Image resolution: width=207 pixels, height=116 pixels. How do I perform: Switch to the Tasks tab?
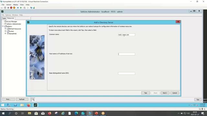point(4,18)
